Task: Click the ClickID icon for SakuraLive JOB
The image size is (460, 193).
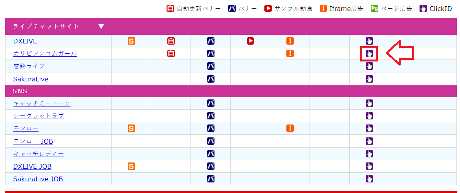Action: click(369, 179)
